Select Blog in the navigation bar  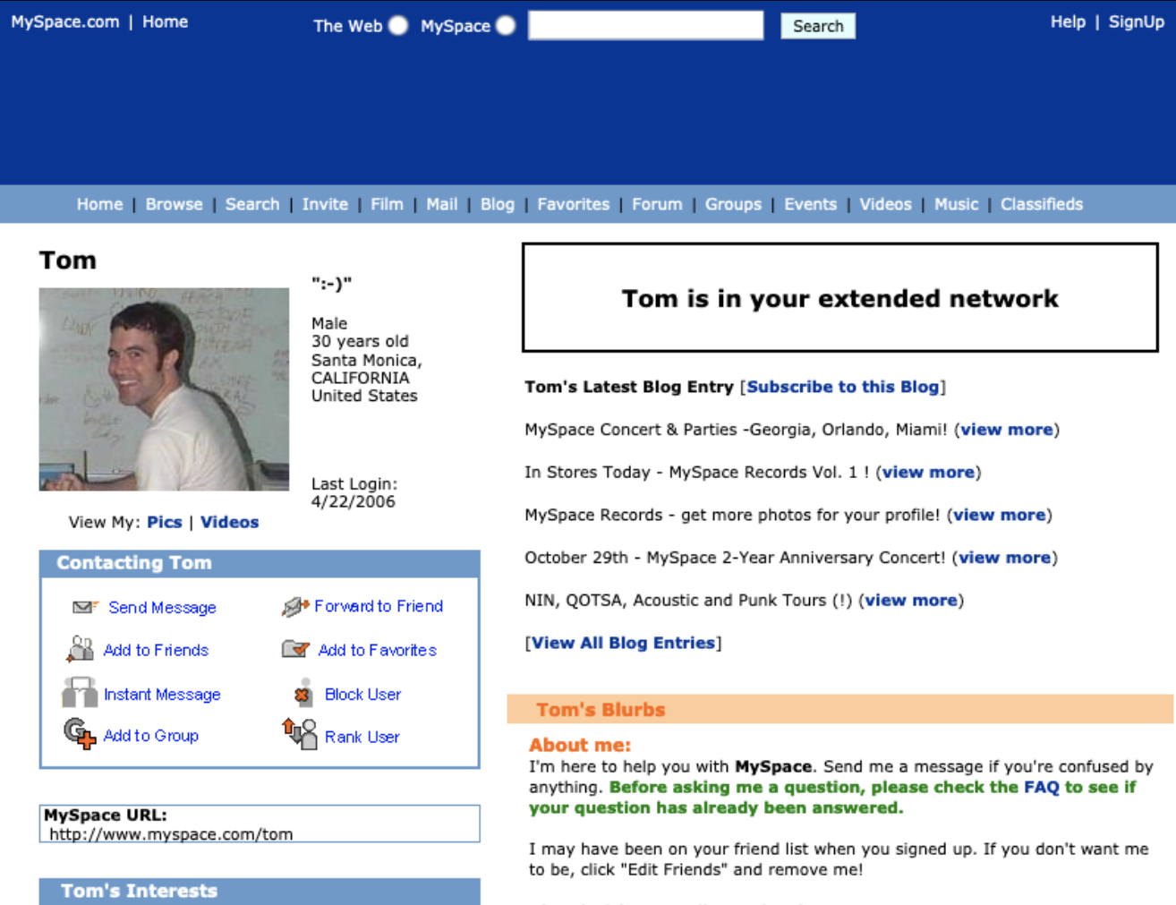coord(498,204)
